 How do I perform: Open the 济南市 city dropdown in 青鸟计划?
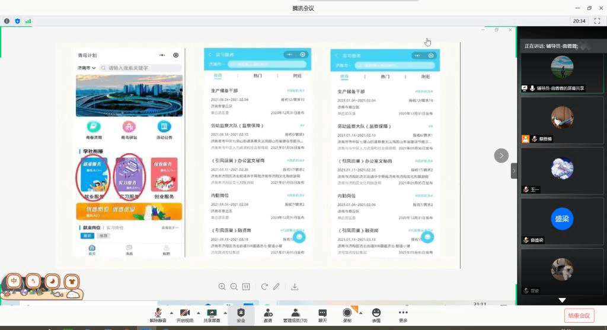[87, 68]
